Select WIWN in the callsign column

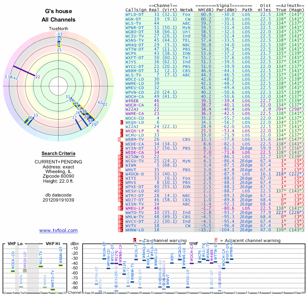131,165
